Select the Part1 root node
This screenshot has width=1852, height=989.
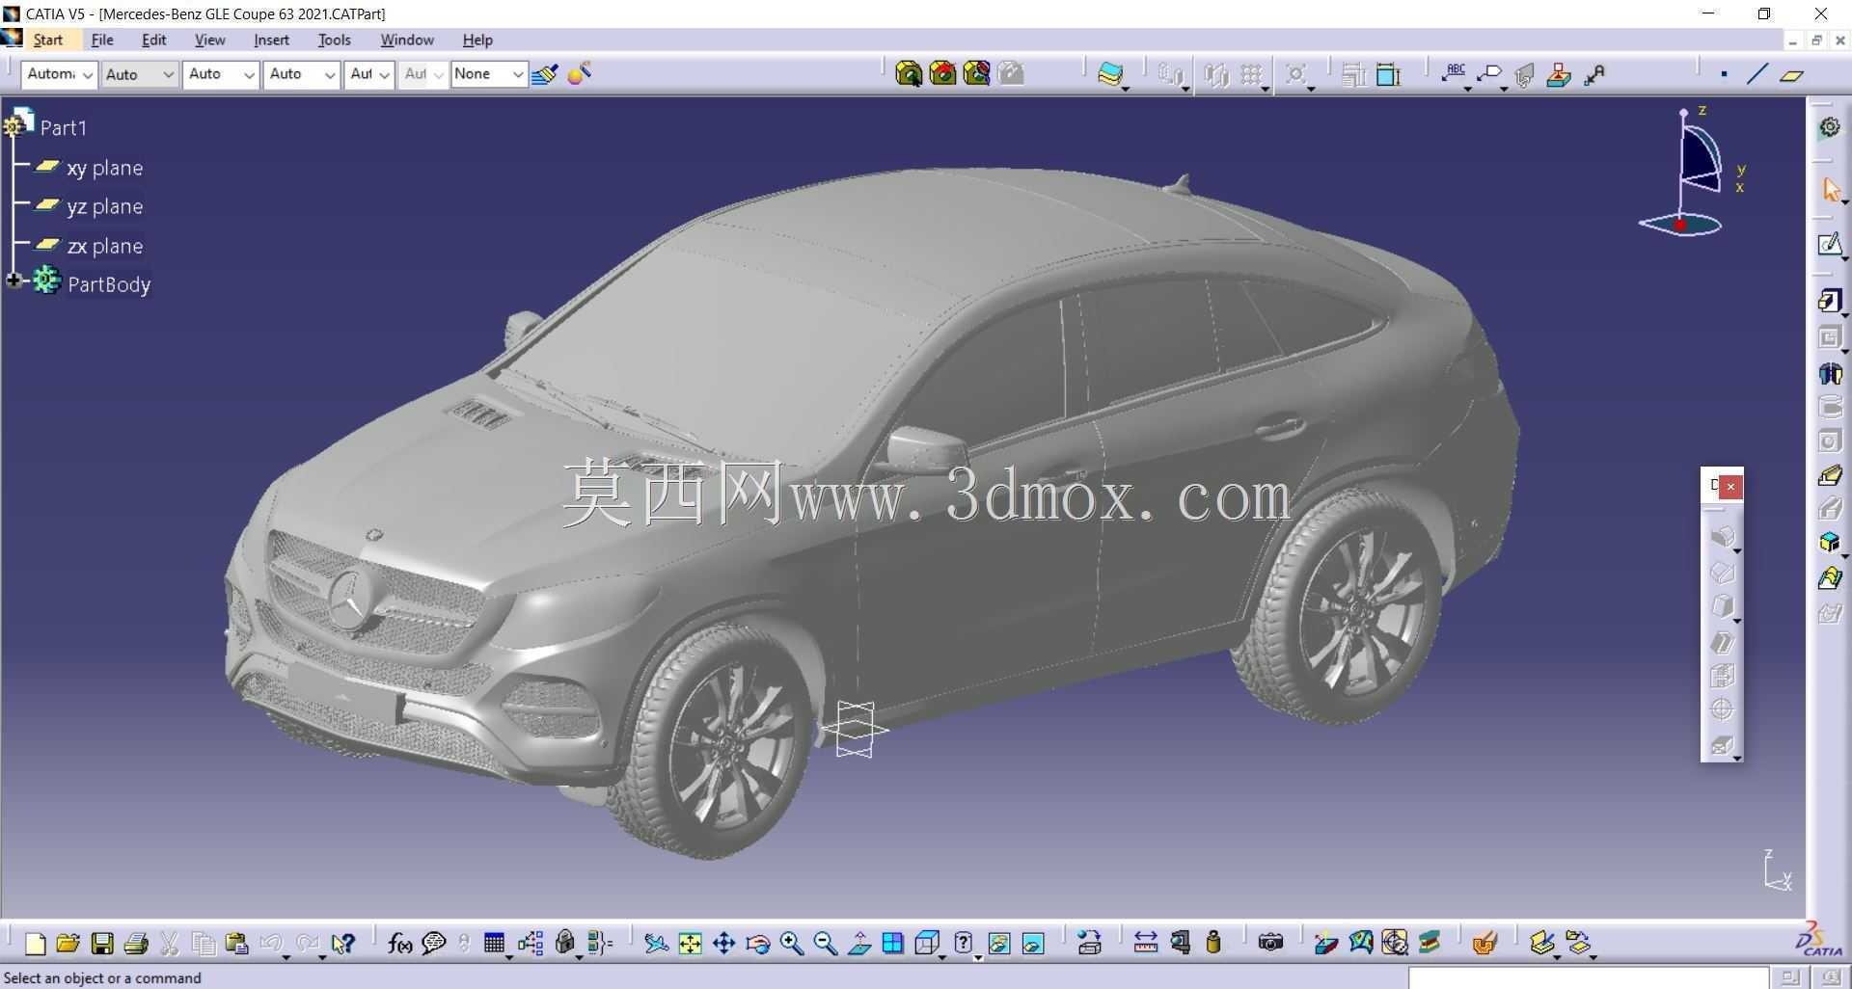pyautogui.click(x=63, y=127)
